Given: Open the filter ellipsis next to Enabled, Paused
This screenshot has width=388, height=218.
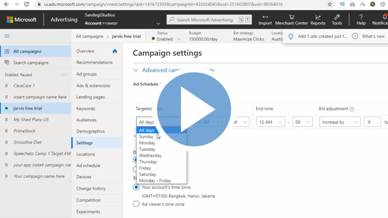Looking at the screenshot, I should (64, 75).
